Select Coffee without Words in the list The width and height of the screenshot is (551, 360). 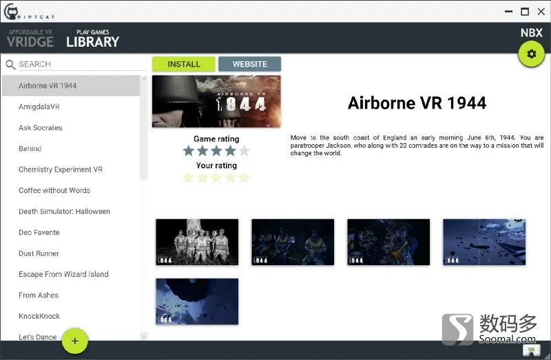pyautogui.click(x=71, y=190)
